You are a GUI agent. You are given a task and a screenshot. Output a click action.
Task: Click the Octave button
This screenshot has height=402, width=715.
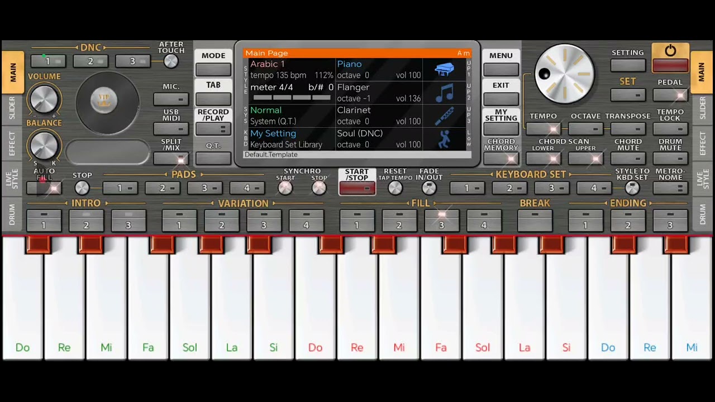pyautogui.click(x=585, y=129)
